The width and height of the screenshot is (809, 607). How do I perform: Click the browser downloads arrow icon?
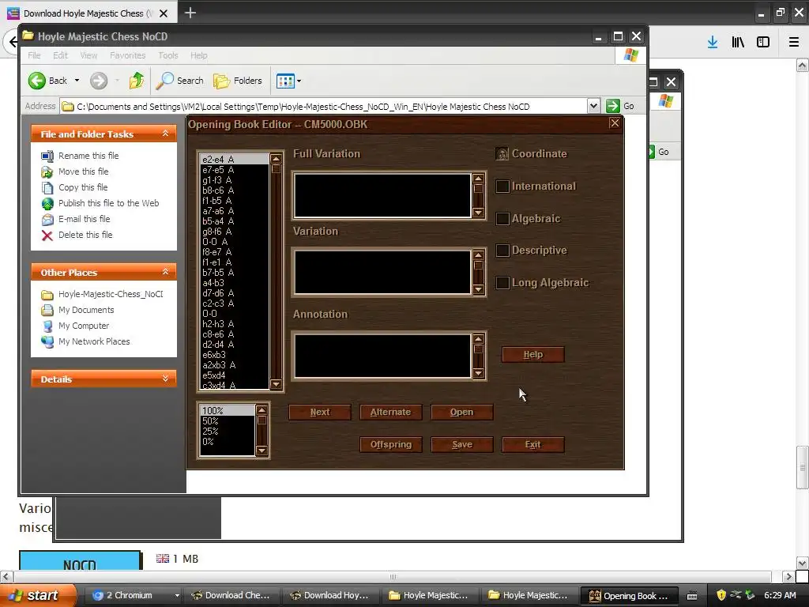coord(712,42)
